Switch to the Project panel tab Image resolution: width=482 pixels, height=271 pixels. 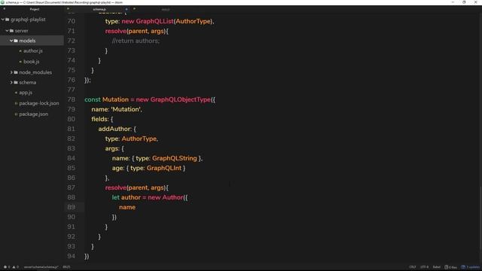[35, 9]
